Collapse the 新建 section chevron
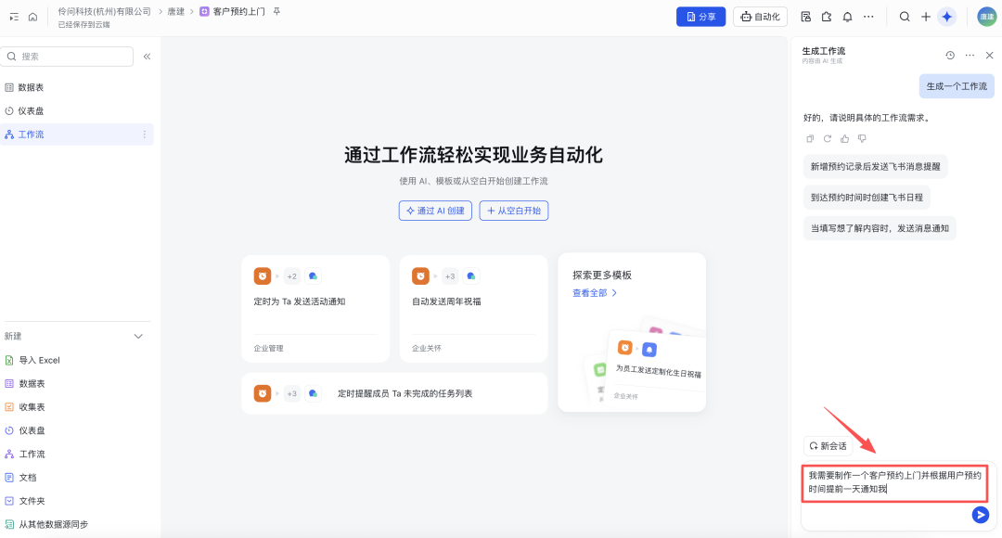Screen dimensions: 1002x538 (139, 336)
